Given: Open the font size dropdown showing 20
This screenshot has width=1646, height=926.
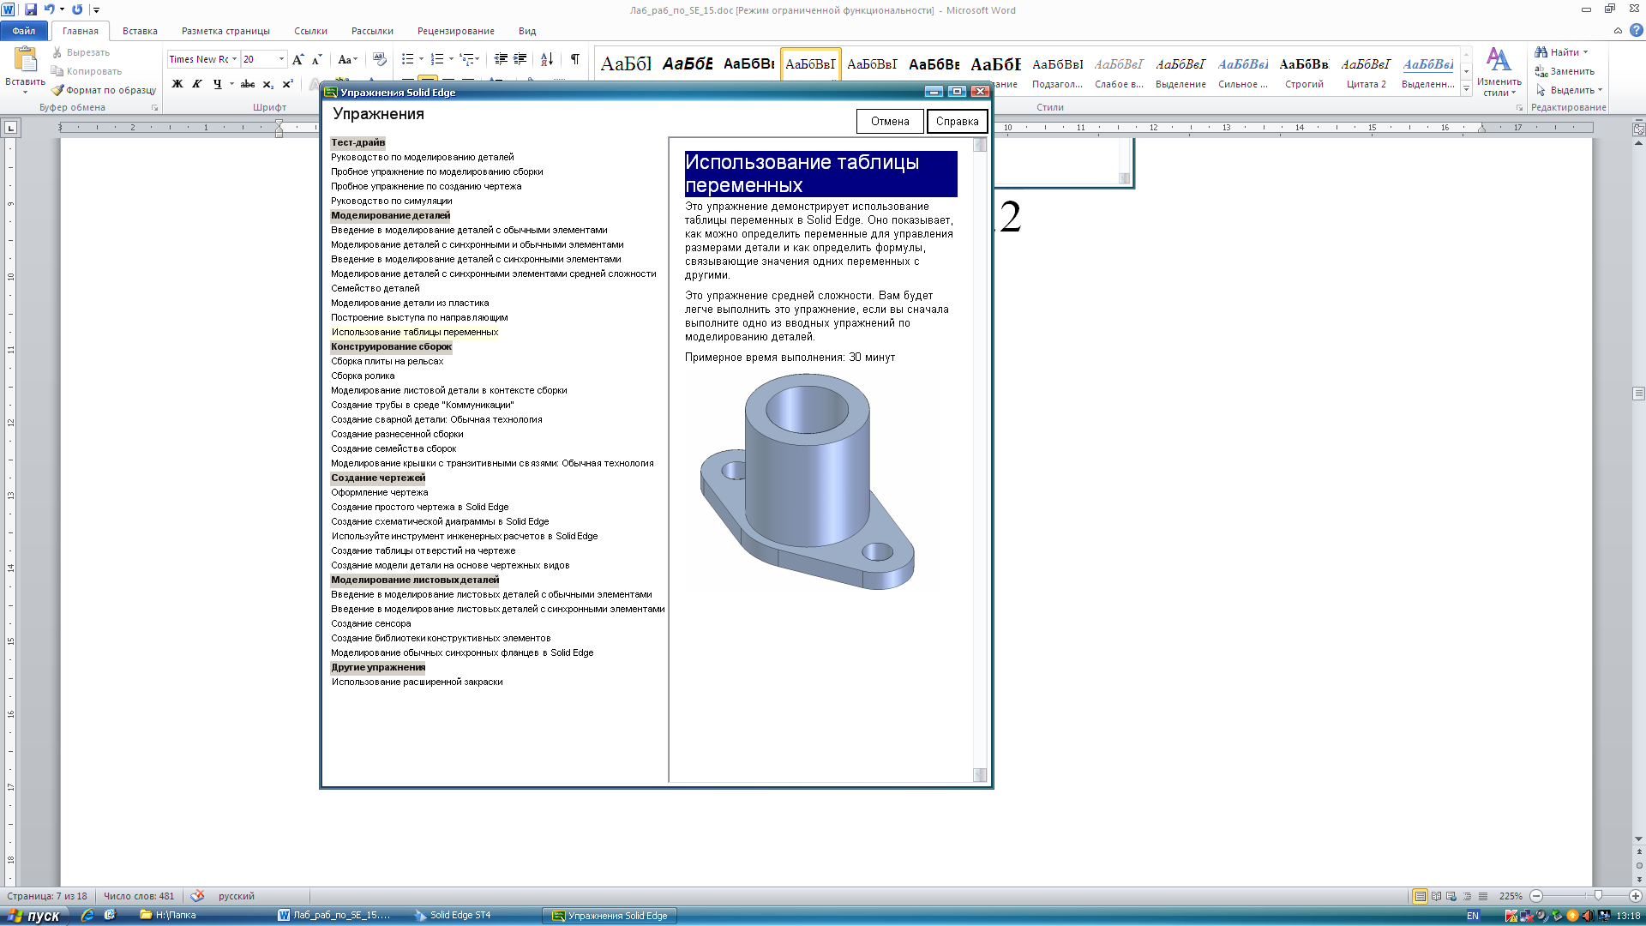Looking at the screenshot, I should click(281, 59).
